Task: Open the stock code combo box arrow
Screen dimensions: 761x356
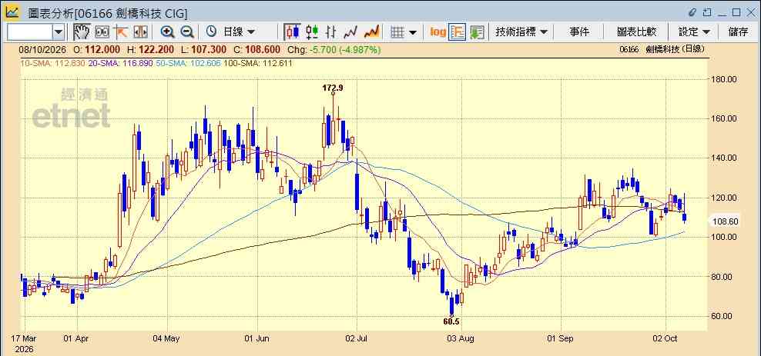Action: (59, 32)
